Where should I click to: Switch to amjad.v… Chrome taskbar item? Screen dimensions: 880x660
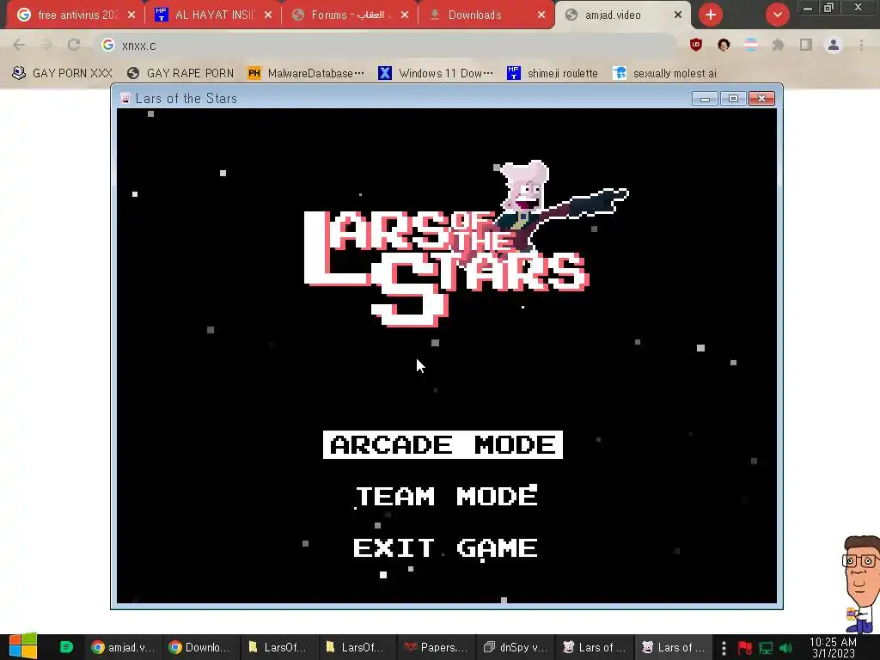point(123,647)
